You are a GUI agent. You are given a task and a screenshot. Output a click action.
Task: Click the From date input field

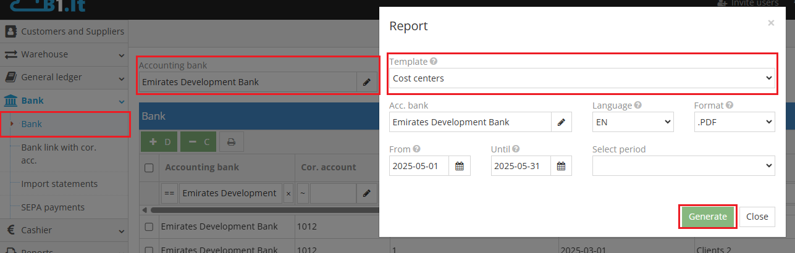[x=419, y=166]
